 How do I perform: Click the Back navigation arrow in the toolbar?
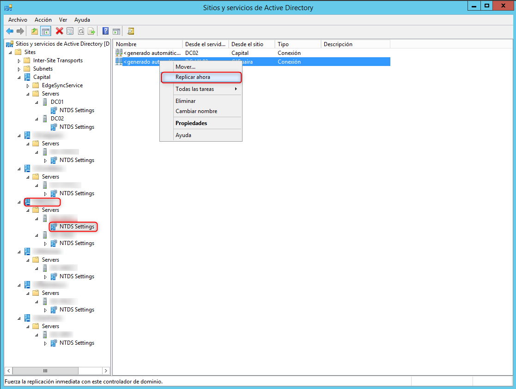click(x=10, y=31)
